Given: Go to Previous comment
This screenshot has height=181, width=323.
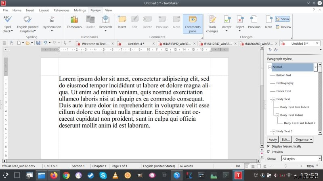Looking at the screenshot, I should point(162,22).
